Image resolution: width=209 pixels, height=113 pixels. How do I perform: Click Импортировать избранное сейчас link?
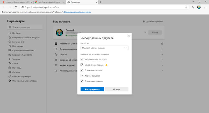coord(77,12)
